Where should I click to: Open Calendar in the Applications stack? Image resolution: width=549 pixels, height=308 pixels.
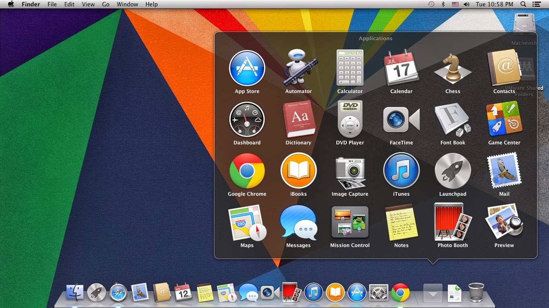pos(401,68)
